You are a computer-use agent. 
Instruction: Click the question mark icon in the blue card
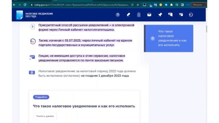coord(153,38)
